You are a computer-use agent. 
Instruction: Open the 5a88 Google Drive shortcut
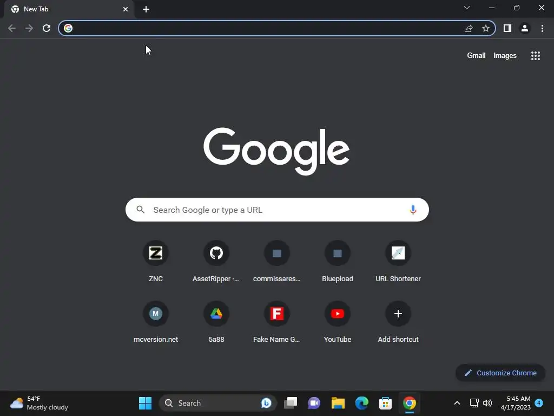[216, 322]
